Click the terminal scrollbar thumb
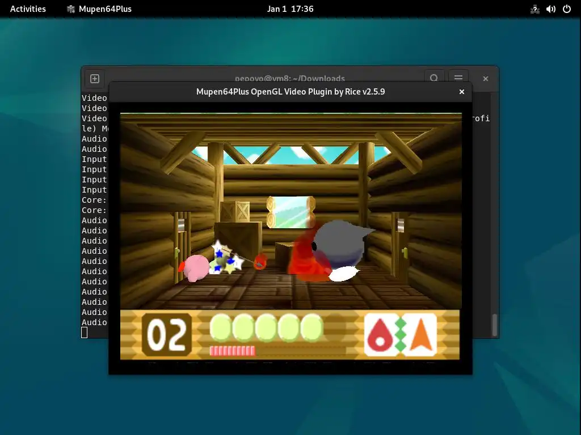The width and height of the screenshot is (581, 435). click(494, 325)
